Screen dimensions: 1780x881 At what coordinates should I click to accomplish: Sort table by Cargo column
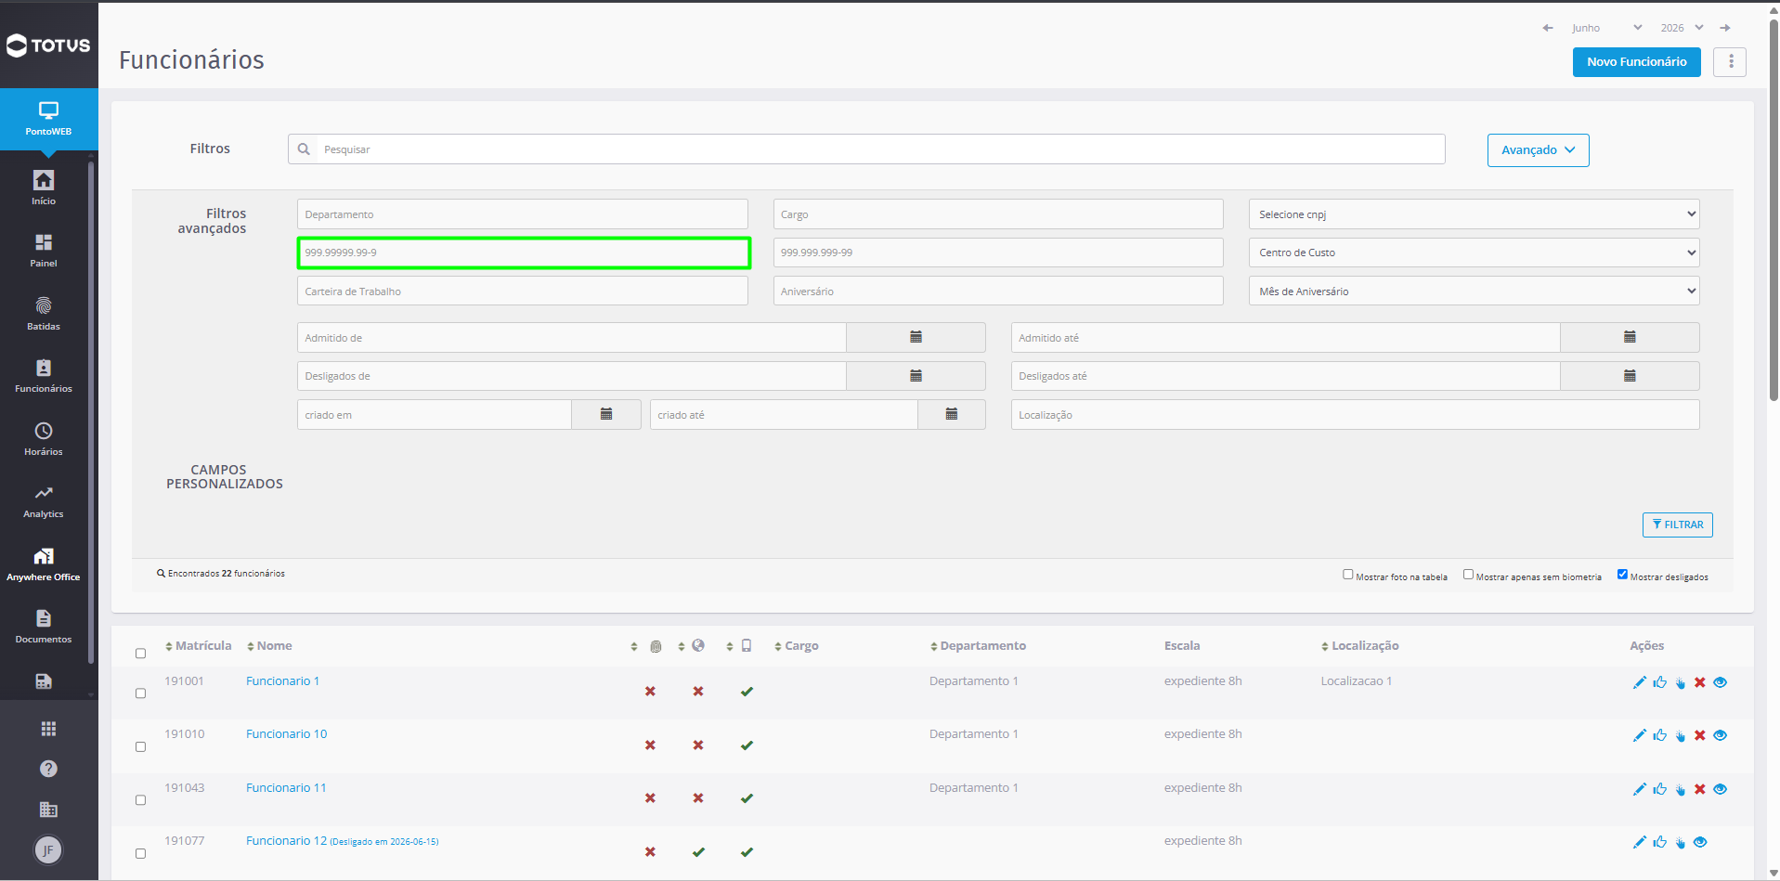[x=797, y=646]
